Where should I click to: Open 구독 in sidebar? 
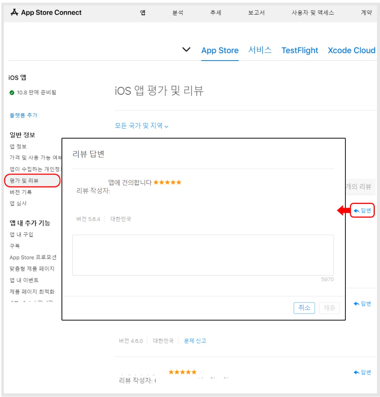tap(15, 246)
